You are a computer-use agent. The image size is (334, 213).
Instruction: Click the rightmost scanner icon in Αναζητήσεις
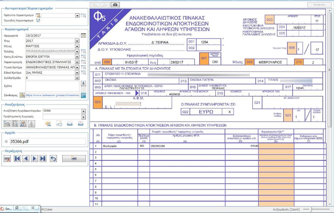[x=81, y=123]
